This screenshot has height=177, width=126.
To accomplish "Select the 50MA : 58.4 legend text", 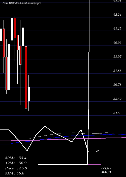I will (16, 158).
